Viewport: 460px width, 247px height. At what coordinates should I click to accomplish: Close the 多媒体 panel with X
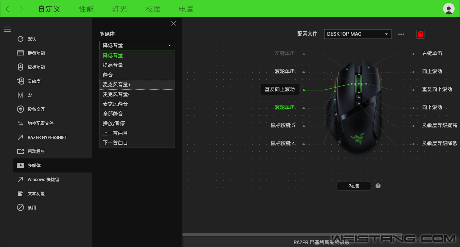point(174,24)
